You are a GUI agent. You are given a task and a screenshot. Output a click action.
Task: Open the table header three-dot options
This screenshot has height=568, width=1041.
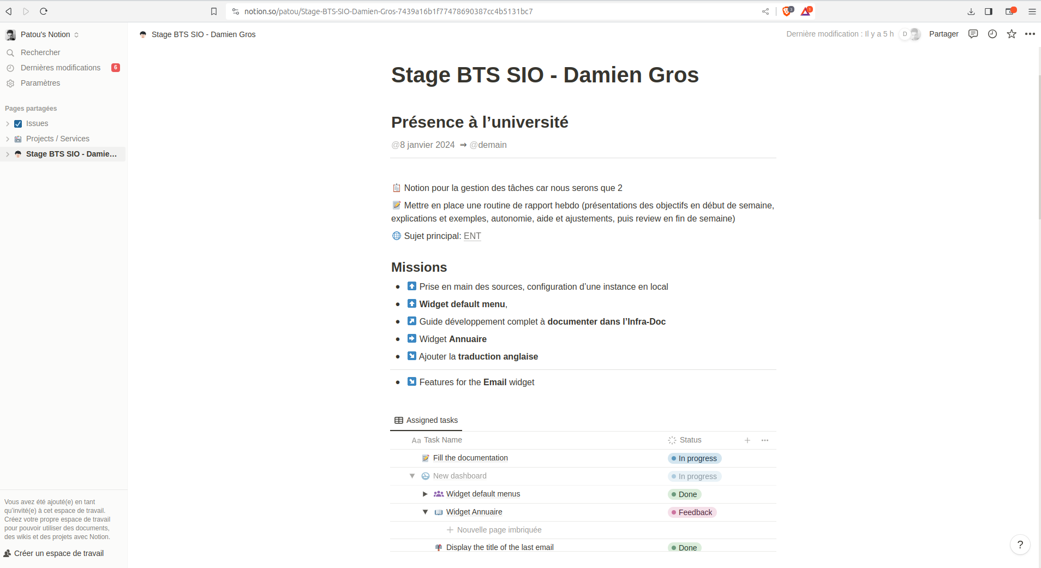click(765, 440)
